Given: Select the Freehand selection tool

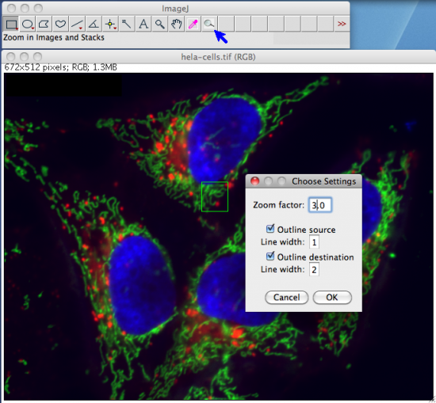Looking at the screenshot, I should pyautogui.click(x=60, y=25).
